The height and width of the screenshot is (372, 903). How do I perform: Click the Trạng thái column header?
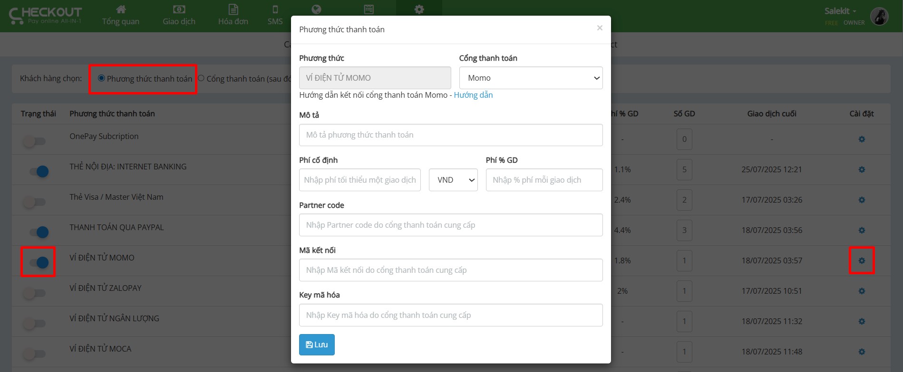tap(39, 113)
